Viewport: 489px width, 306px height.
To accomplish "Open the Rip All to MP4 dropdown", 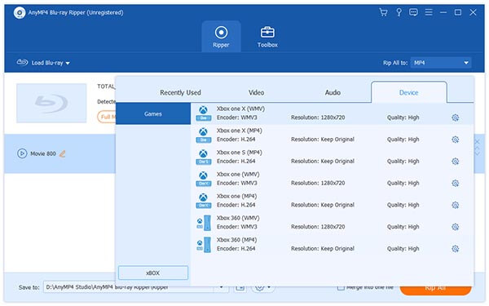I will pos(441,63).
